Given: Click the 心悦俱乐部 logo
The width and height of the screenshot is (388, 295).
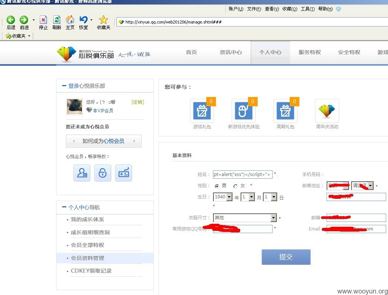Looking at the screenshot, I should coord(85,54).
